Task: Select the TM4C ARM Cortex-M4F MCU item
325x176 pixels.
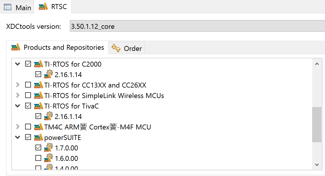Action: [x=97, y=127]
